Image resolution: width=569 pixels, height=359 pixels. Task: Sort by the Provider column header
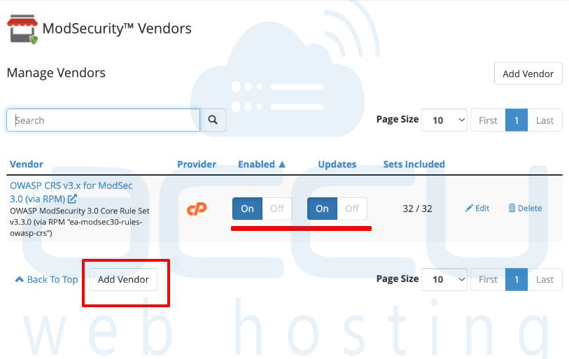tap(197, 164)
